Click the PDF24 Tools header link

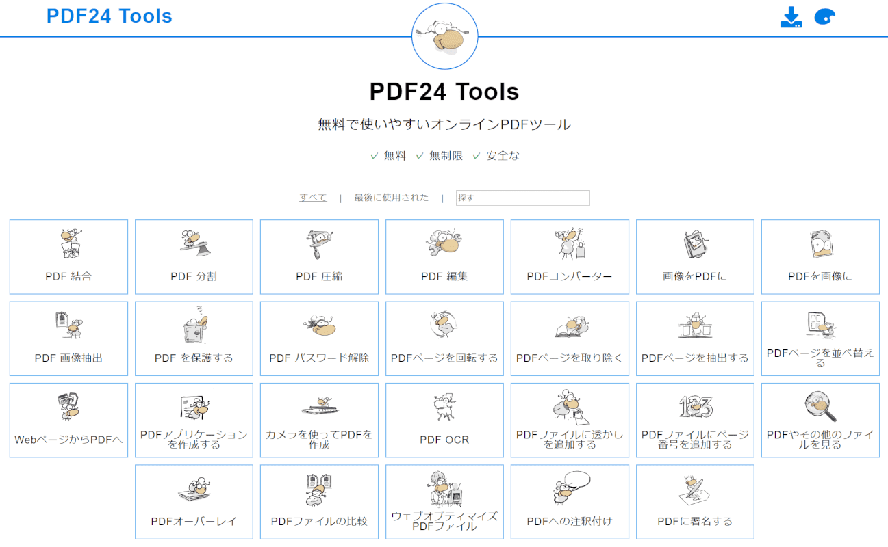click(110, 16)
